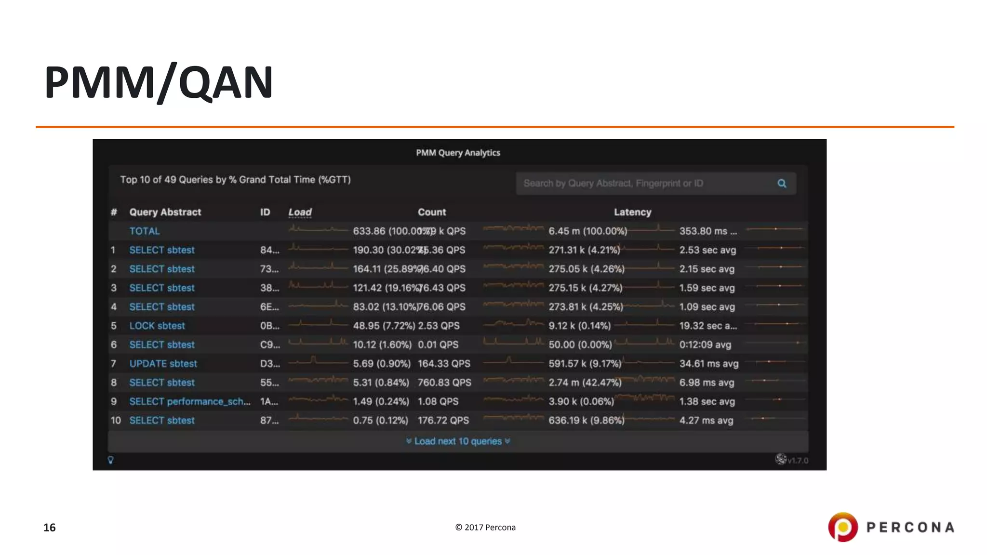Image resolution: width=987 pixels, height=555 pixels.
Task: Click the version icon beside v1.7.0
Action: point(781,459)
